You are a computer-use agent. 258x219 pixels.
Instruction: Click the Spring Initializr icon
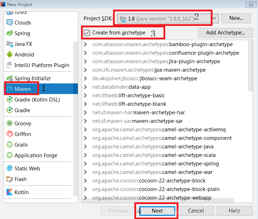10,78
